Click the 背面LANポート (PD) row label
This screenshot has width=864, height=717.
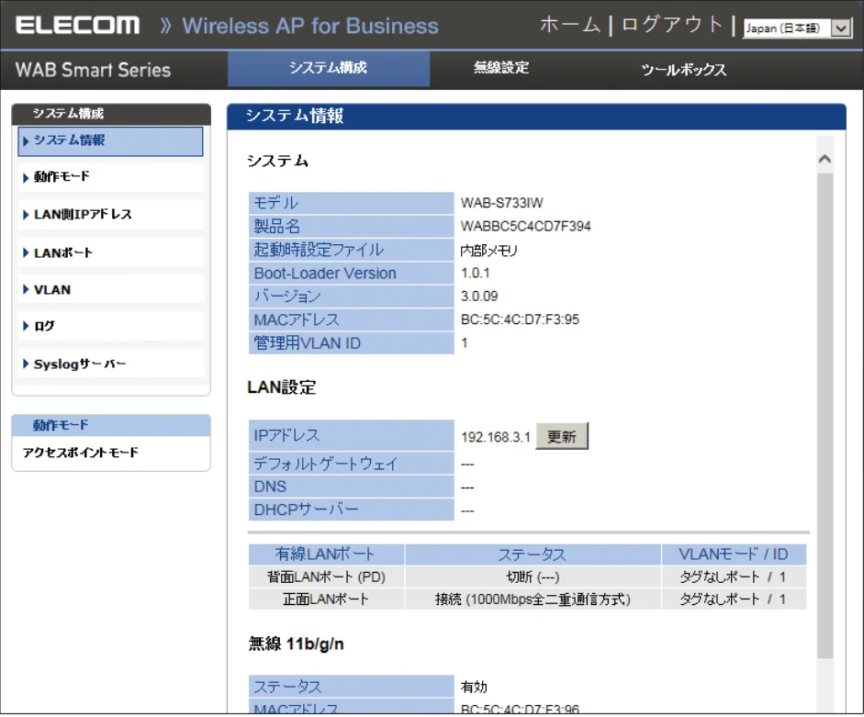tap(326, 577)
